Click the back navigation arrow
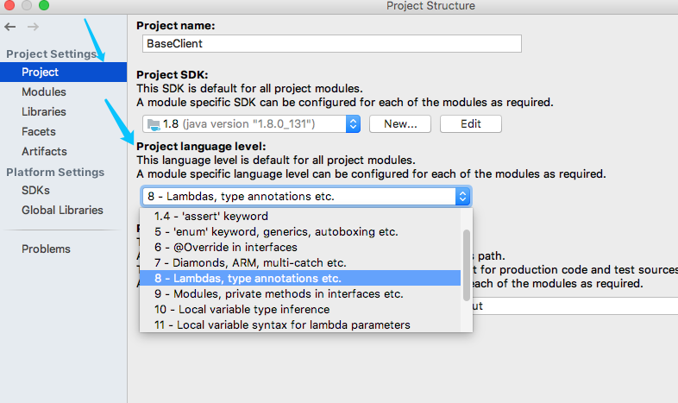Screen dimensions: 678x403 tap(10, 27)
